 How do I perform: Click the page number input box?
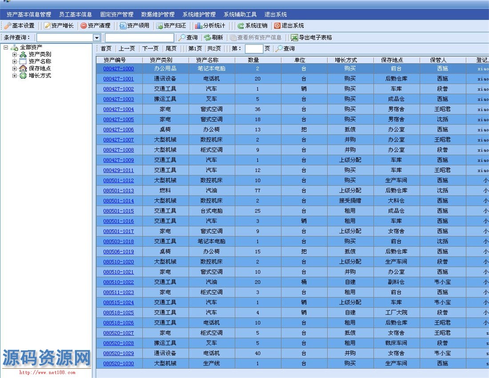254,48
